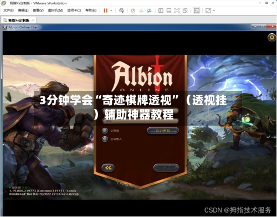Send Ctrl+Alt+Del to the virtual machine

click(x=121, y=11)
